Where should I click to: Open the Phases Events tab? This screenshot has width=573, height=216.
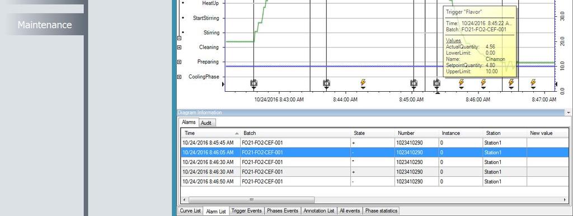[x=283, y=210]
